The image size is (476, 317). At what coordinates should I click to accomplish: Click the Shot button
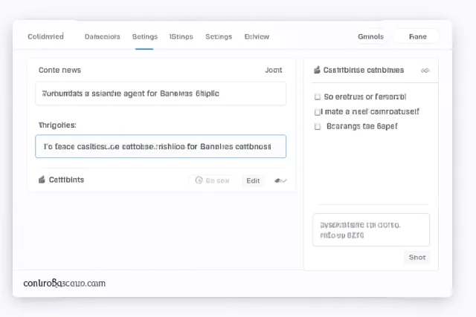point(416,258)
